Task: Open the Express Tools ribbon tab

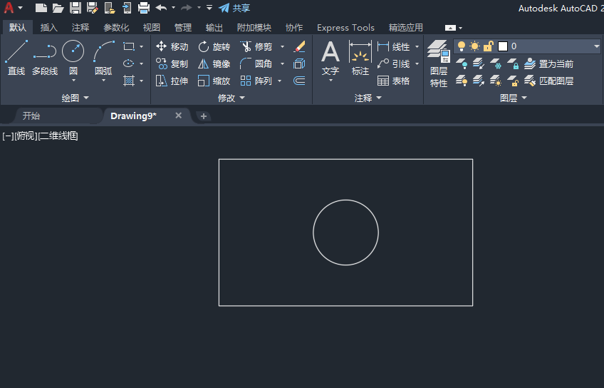Action: pyautogui.click(x=345, y=27)
